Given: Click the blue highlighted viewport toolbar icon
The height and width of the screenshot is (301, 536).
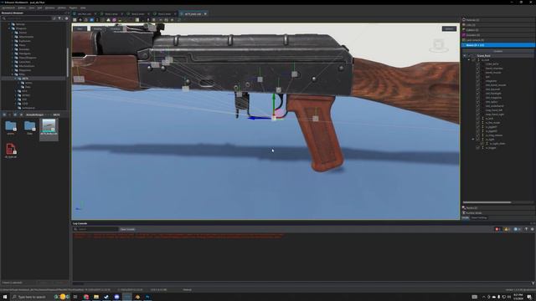Looking at the screenshot, I should point(91,20).
